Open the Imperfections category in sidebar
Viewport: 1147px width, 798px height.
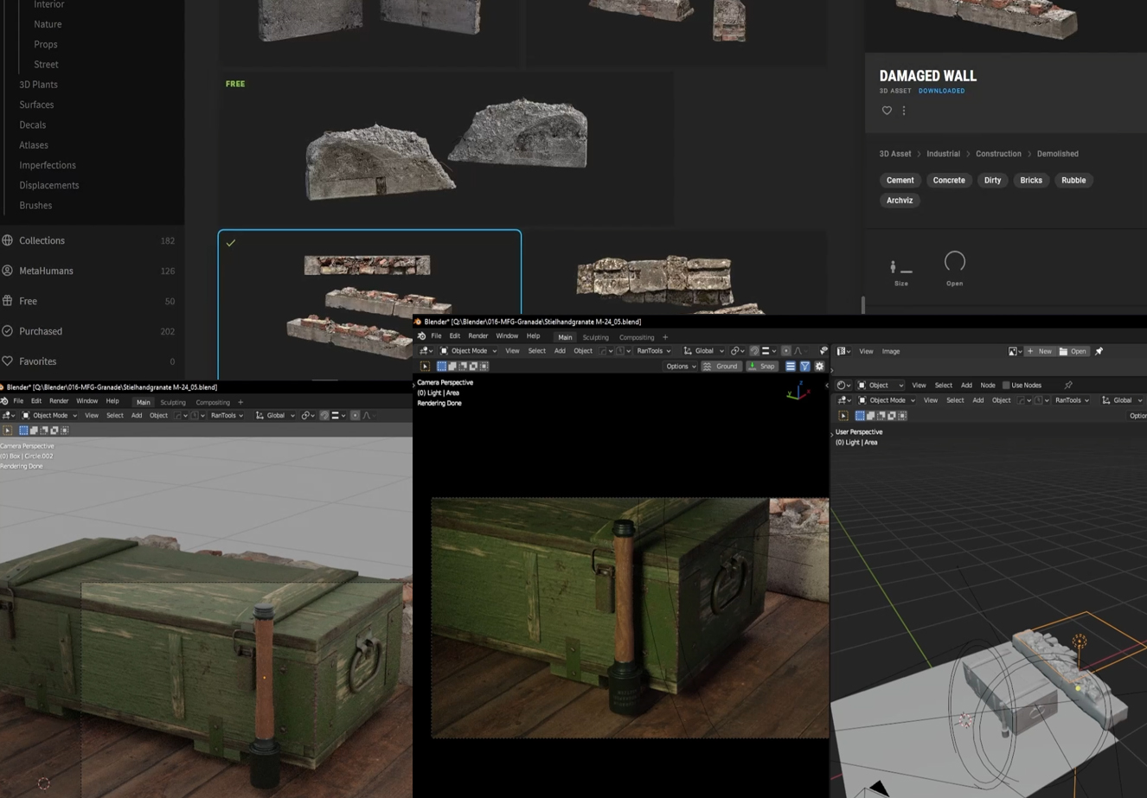48,165
